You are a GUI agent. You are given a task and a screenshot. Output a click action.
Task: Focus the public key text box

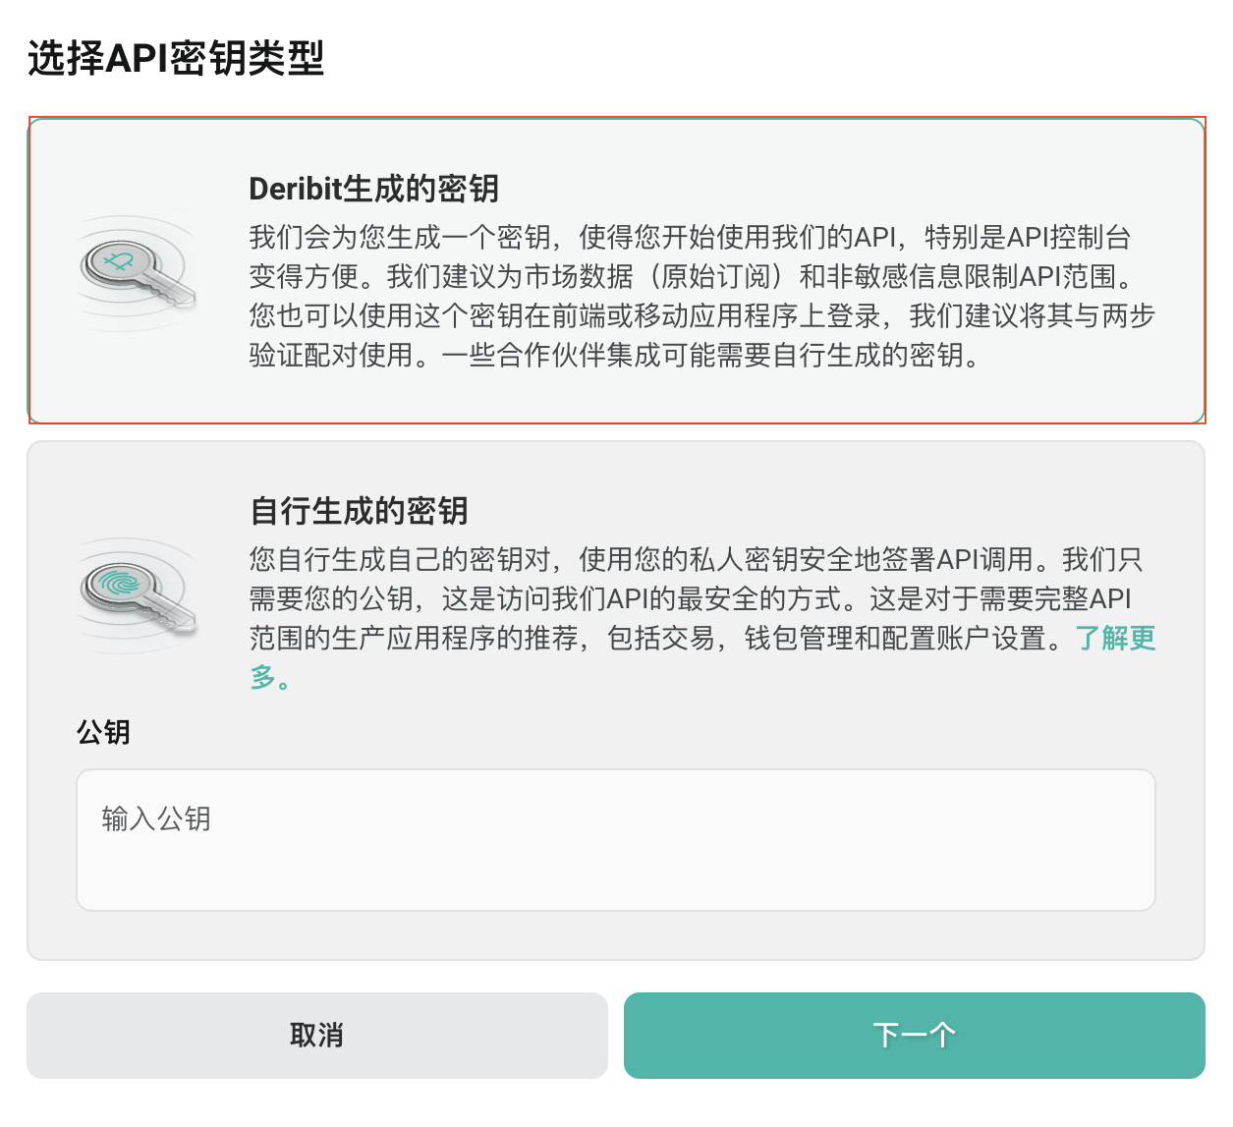coord(616,840)
